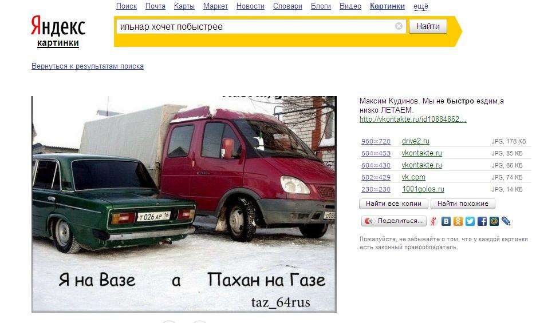Focus the search field containing 'ильнар хочет побыстрее'
The height and width of the screenshot is (323, 540).
[x=255, y=26]
